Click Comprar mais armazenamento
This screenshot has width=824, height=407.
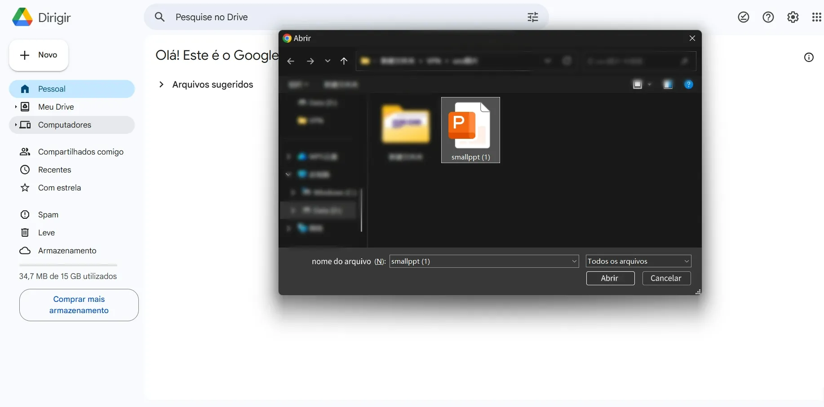tap(79, 305)
